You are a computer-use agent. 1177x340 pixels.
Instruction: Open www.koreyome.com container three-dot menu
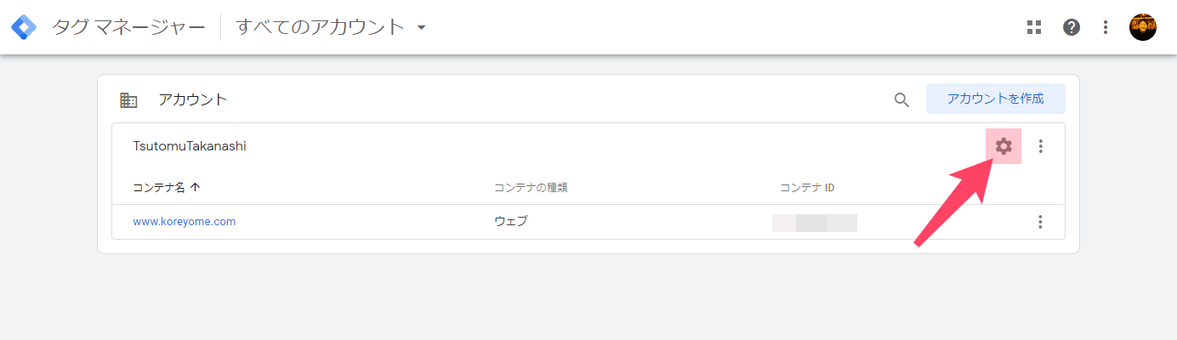coord(1040,222)
